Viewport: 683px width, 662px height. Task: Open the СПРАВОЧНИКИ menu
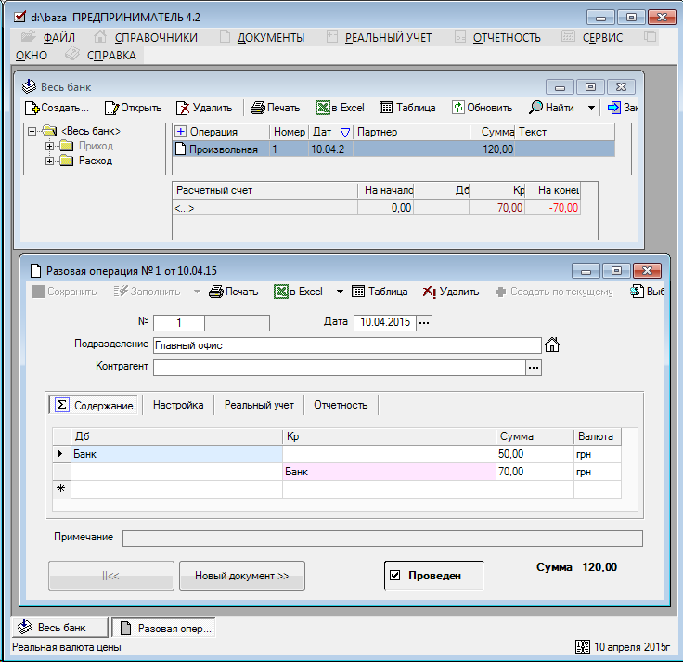tap(156, 38)
